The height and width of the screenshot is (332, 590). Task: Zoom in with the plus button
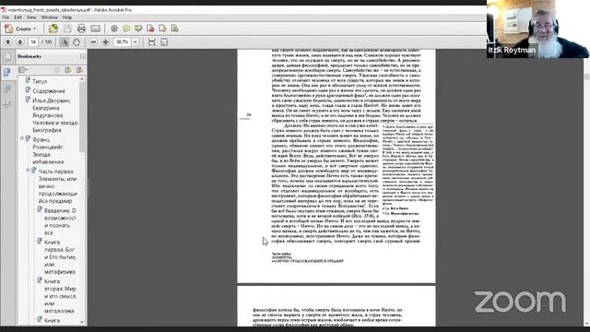(106, 42)
